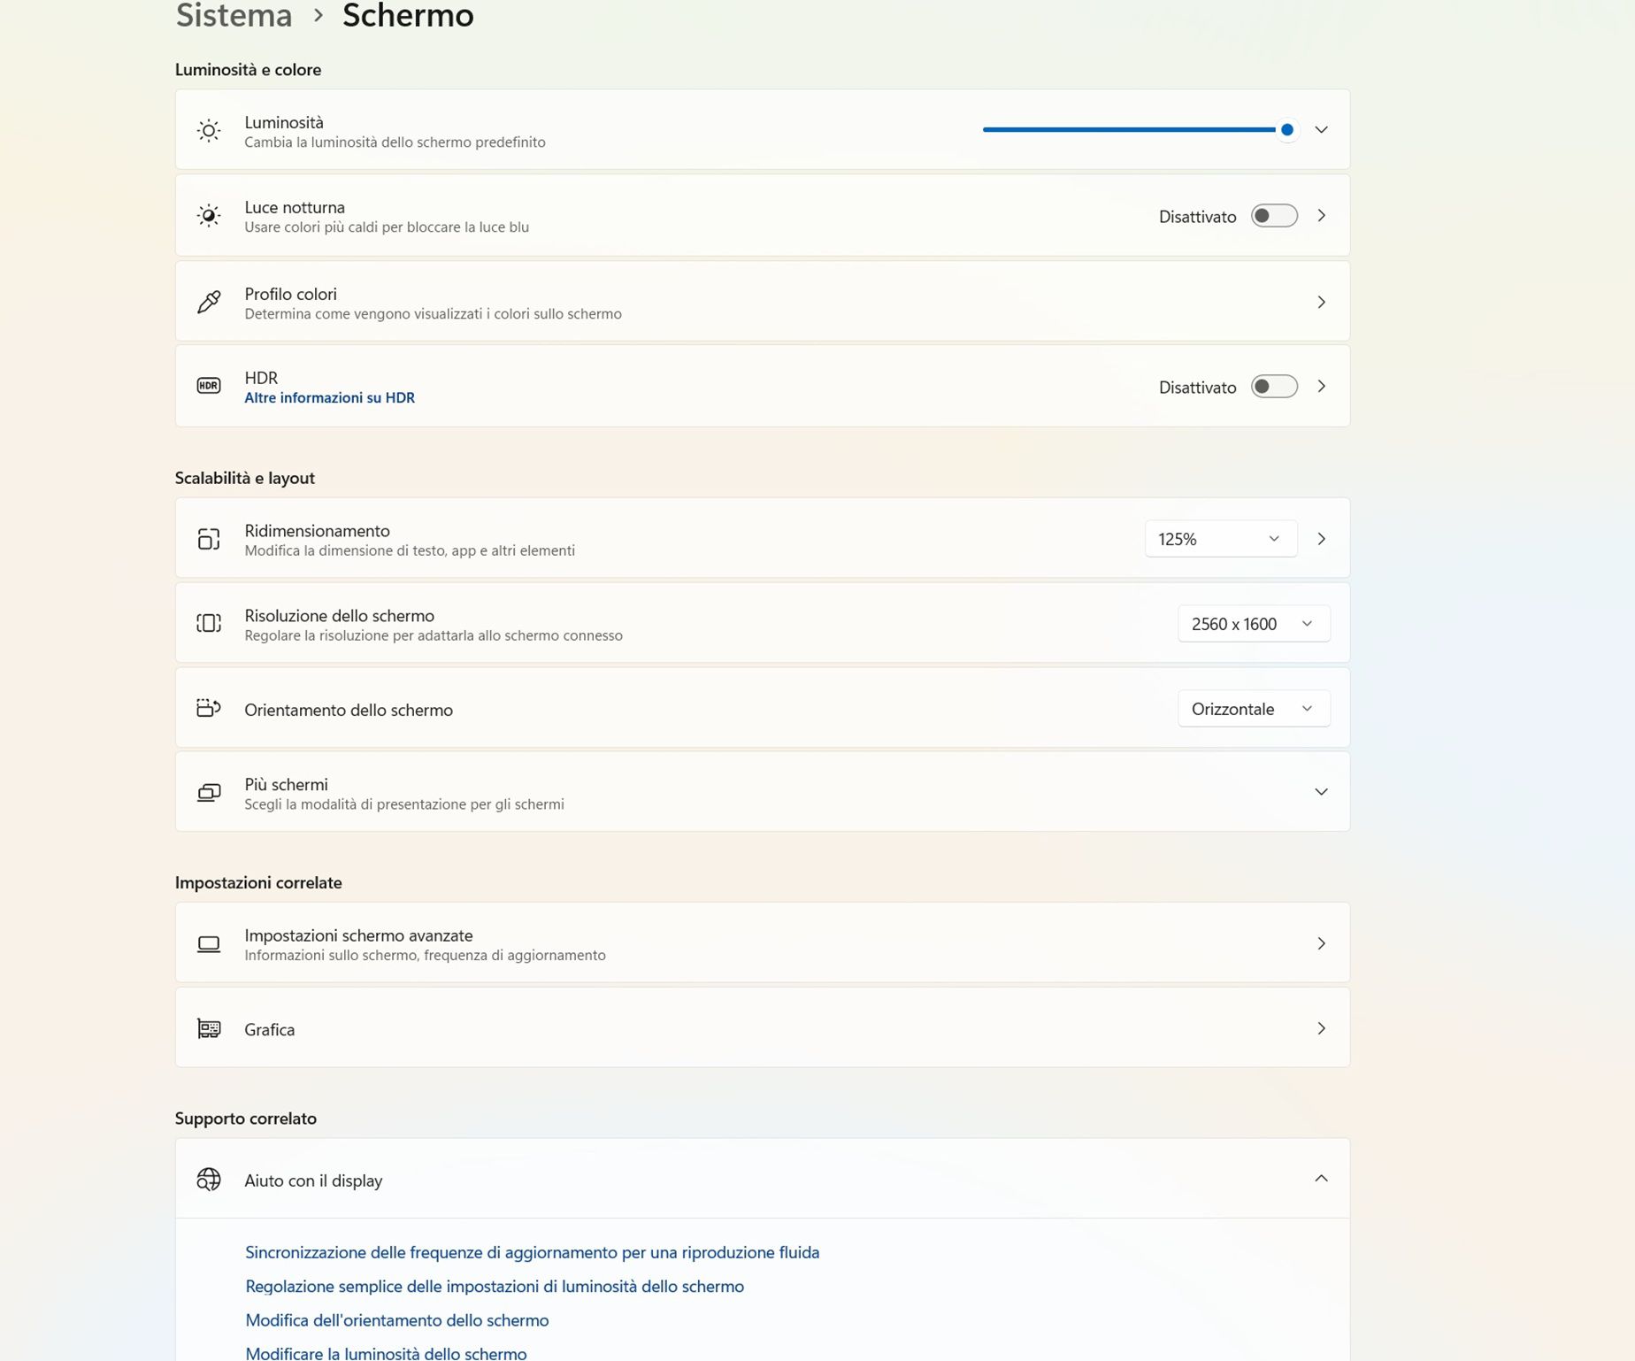Click the Risoluzione dello schermo icon
1635x1361 pixels.
coord(209,624)
